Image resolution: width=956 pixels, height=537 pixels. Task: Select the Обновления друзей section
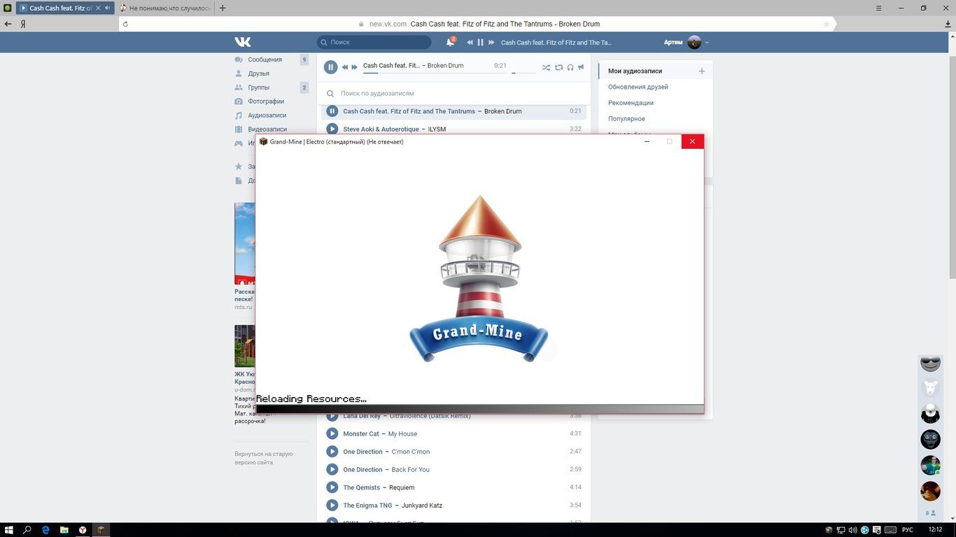tap(638, 87)
